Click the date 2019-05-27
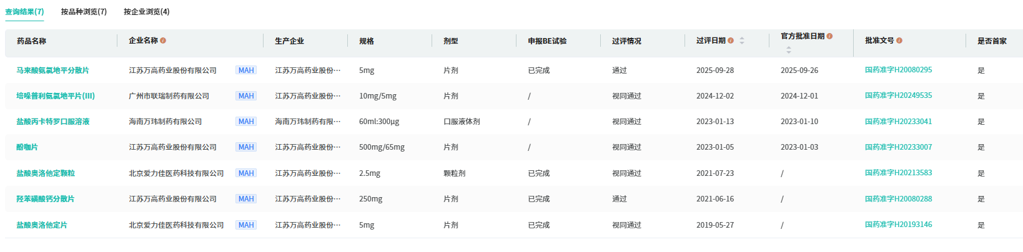Image resolution: width=1023 pixels, height=252 pixels. click(715, 225)
